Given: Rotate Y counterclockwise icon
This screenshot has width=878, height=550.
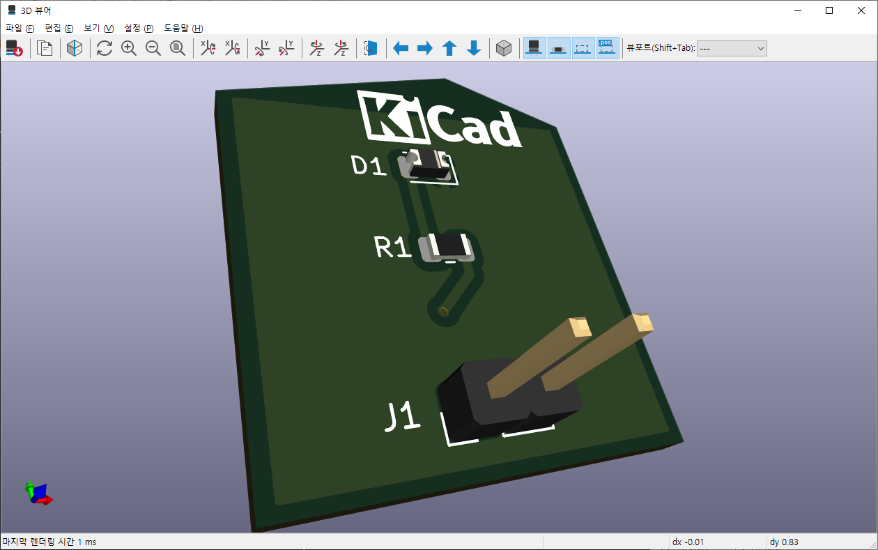Looking at the screenshot, I should pyautogui.click(x=286, y=48).
